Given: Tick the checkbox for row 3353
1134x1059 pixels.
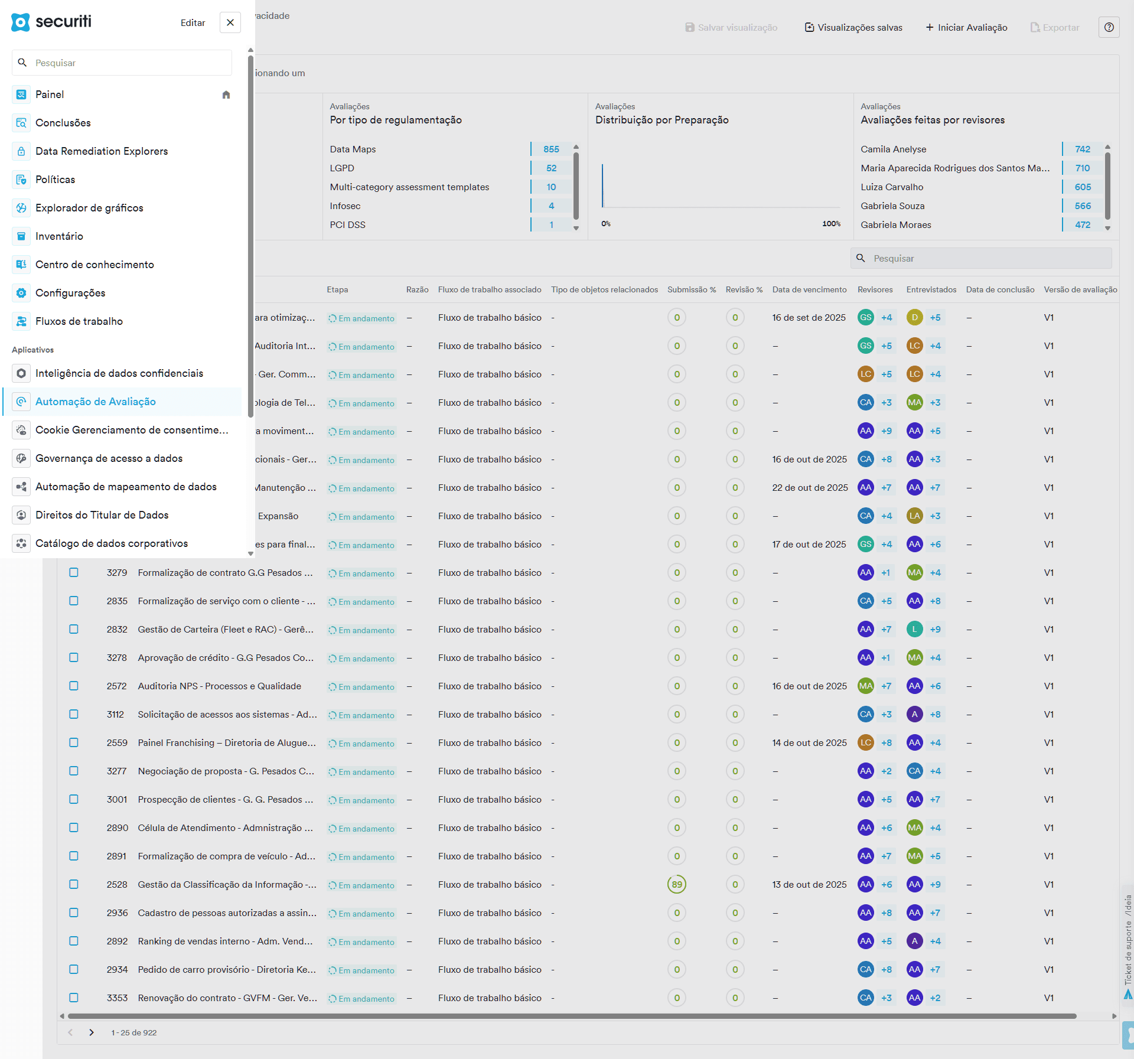Looking at the screenshot, I should pos(74,998).
